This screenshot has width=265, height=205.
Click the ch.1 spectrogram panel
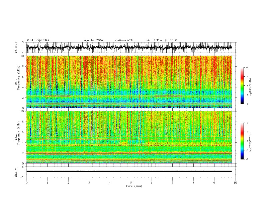(129, 82)
